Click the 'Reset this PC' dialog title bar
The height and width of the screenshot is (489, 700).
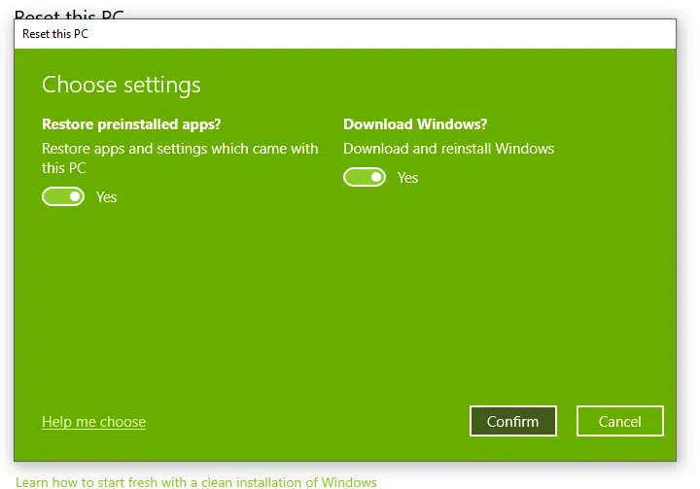pyautogui.click(x=345, y=34)
